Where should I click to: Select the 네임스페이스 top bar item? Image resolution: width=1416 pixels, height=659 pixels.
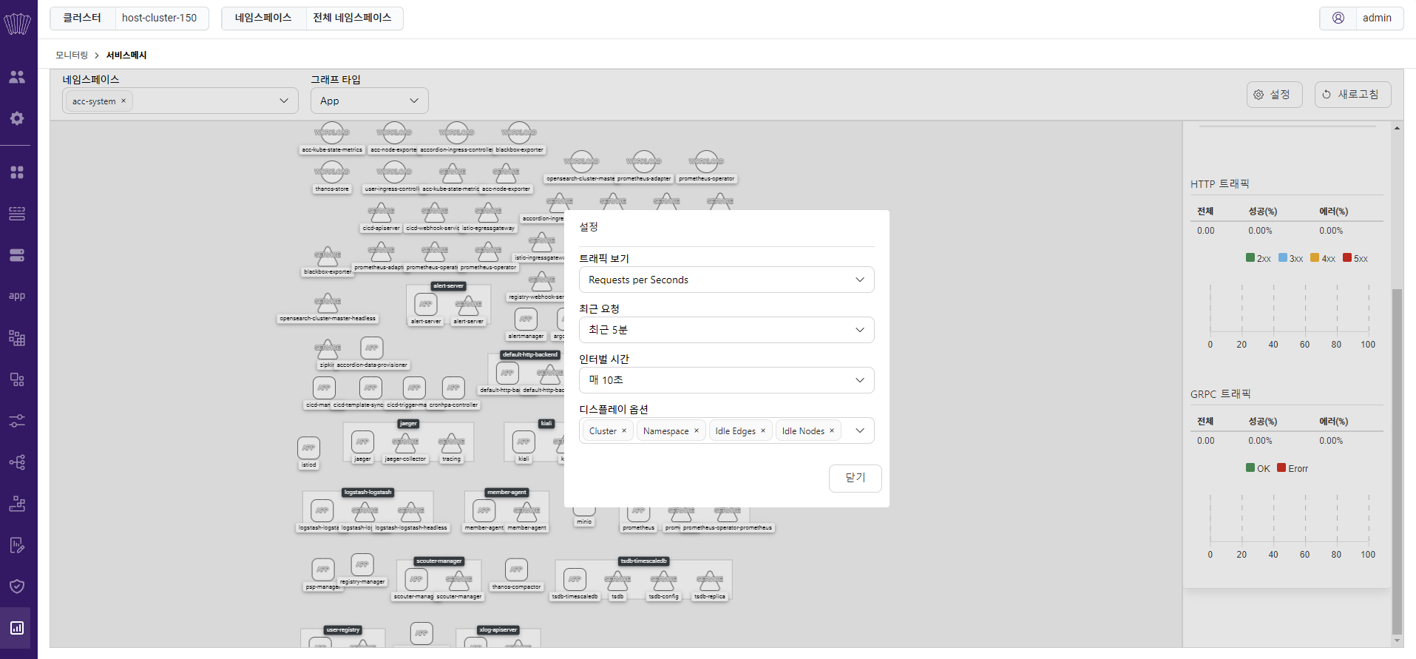263,18
